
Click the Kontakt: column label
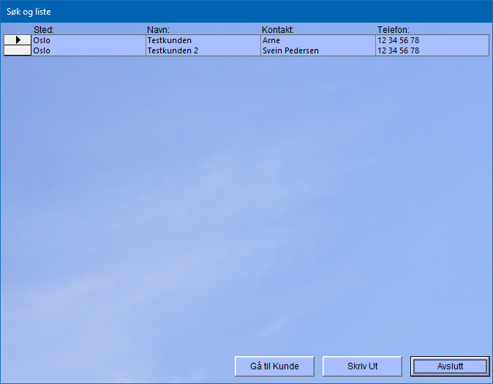278,30
